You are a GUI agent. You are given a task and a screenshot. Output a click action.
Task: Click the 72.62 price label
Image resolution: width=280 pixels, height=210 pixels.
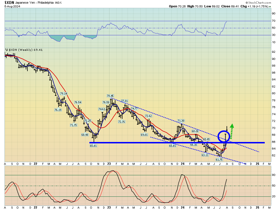pos(148,116)
